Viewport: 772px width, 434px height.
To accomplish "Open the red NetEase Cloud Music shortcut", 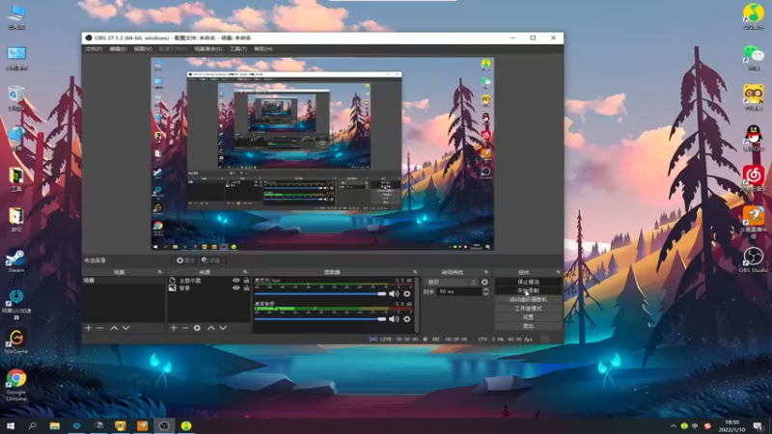I will [754, 178].
